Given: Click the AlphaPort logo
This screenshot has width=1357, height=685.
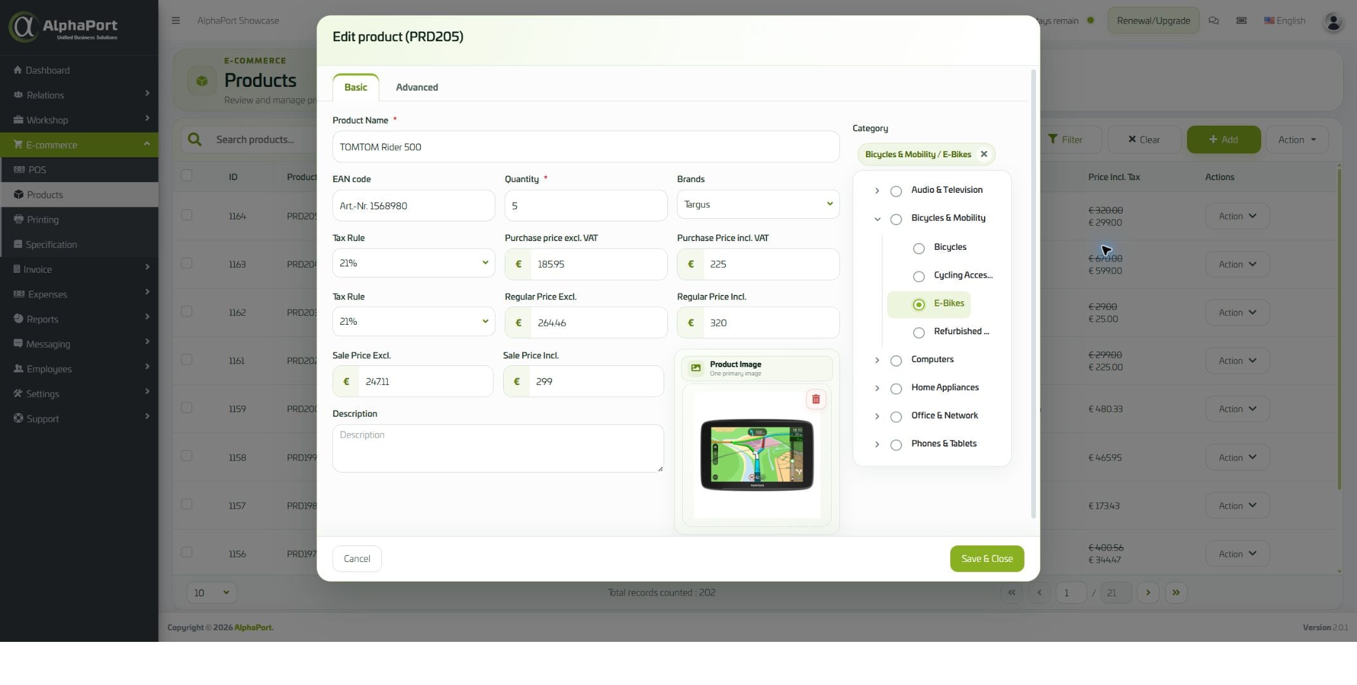Looking at the screenshot, I should point(63,27).
